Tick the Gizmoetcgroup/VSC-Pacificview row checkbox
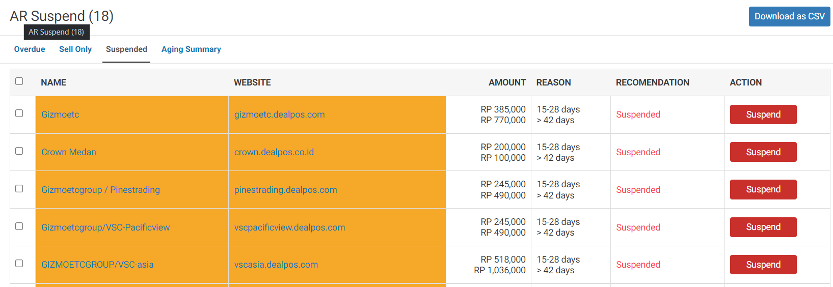This screenshot has height=287, width=833. (19, 226)
